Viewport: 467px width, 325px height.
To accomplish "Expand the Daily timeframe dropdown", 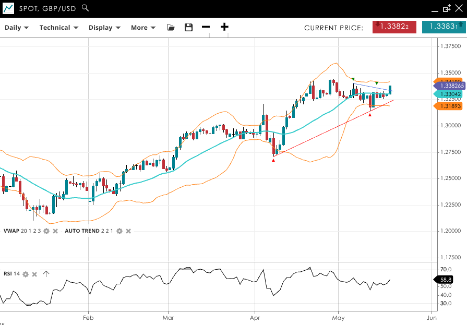I will [17, 28].
